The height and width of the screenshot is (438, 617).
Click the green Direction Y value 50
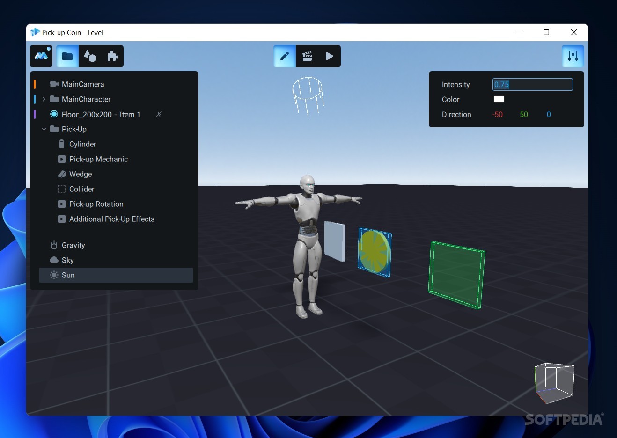524,114
